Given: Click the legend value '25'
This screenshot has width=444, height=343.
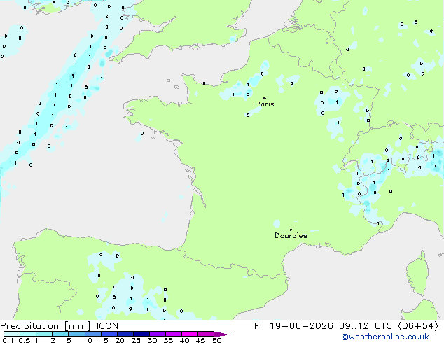Looking at the screenshot, I should (136, 340).
